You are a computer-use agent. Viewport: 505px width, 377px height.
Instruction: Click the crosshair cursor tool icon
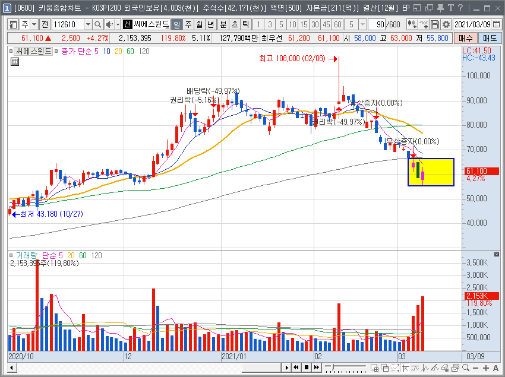click(405, 368)
